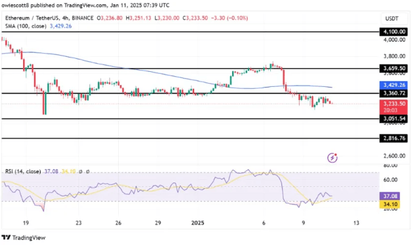Click the 3,800.00 price axis label
Screen dimensions: 411x245
pos(394,56)
